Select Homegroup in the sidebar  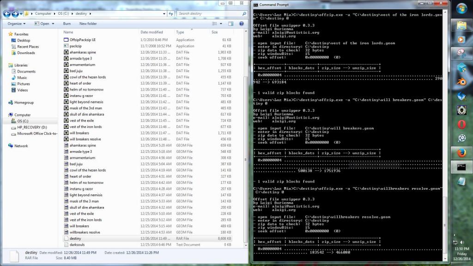coord(24,103)
